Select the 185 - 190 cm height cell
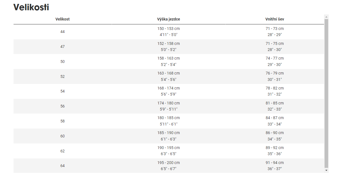The height and width of the screenshot is (182, 342). pos(169,133)
